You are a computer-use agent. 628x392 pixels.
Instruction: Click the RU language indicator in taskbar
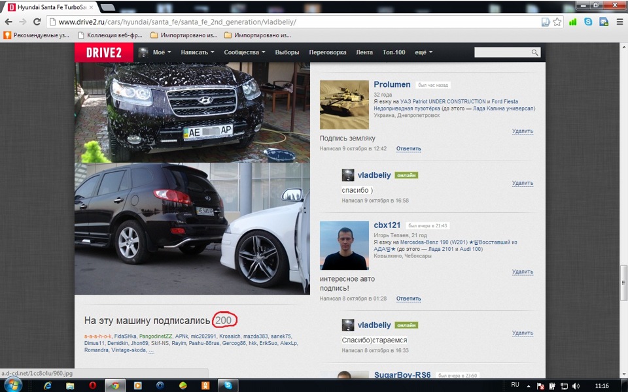(515, 385)
